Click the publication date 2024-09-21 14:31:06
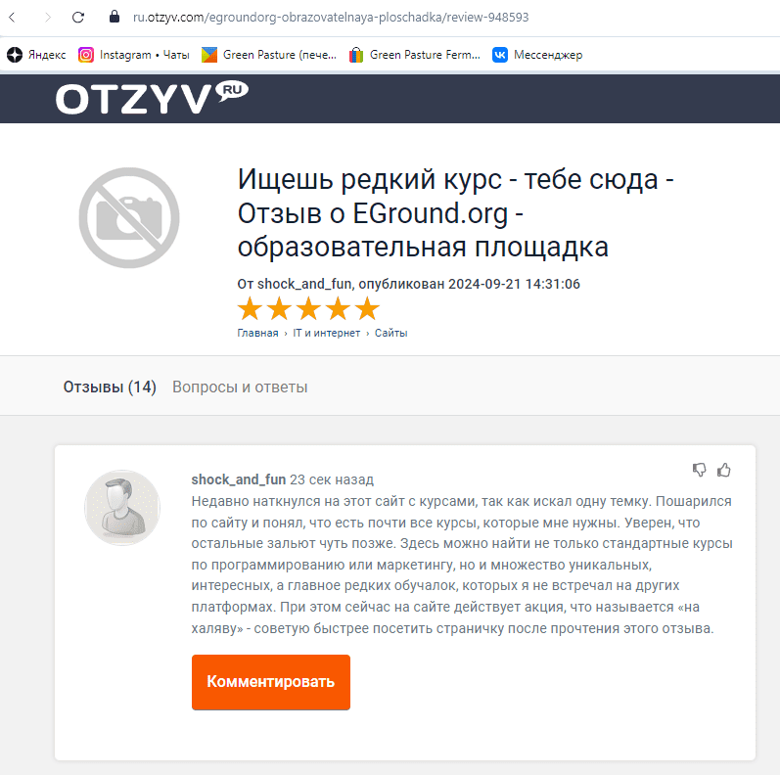The width and height of the screenshot is (780, 775). [515, 284]
